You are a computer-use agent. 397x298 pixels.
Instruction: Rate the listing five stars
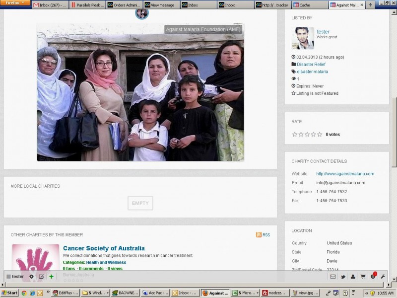[320, 134]
